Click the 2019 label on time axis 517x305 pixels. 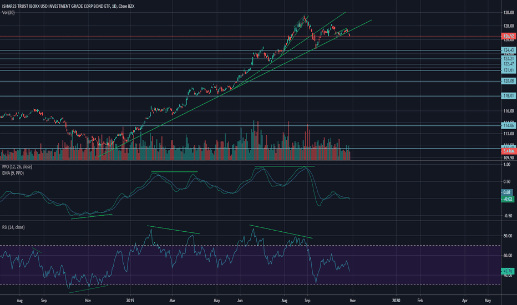click(x=130, y=301)
